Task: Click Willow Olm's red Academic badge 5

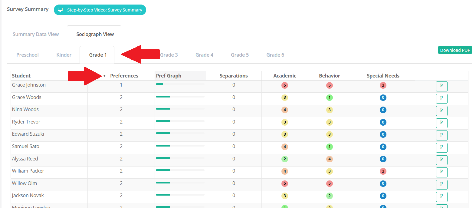Action: (284, 183)
